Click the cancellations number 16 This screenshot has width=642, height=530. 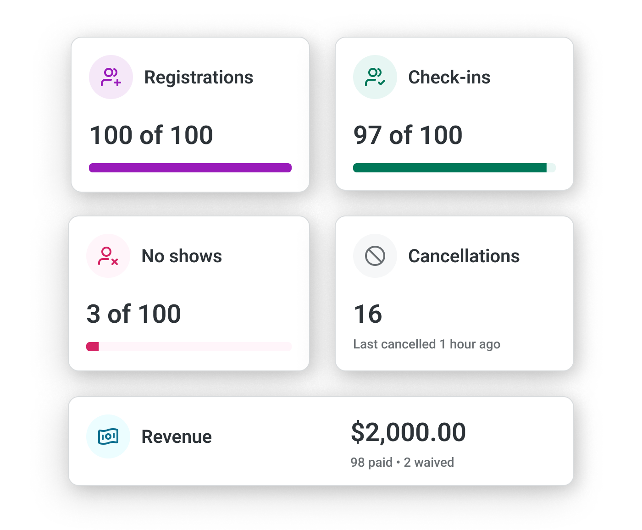(368, 314)
